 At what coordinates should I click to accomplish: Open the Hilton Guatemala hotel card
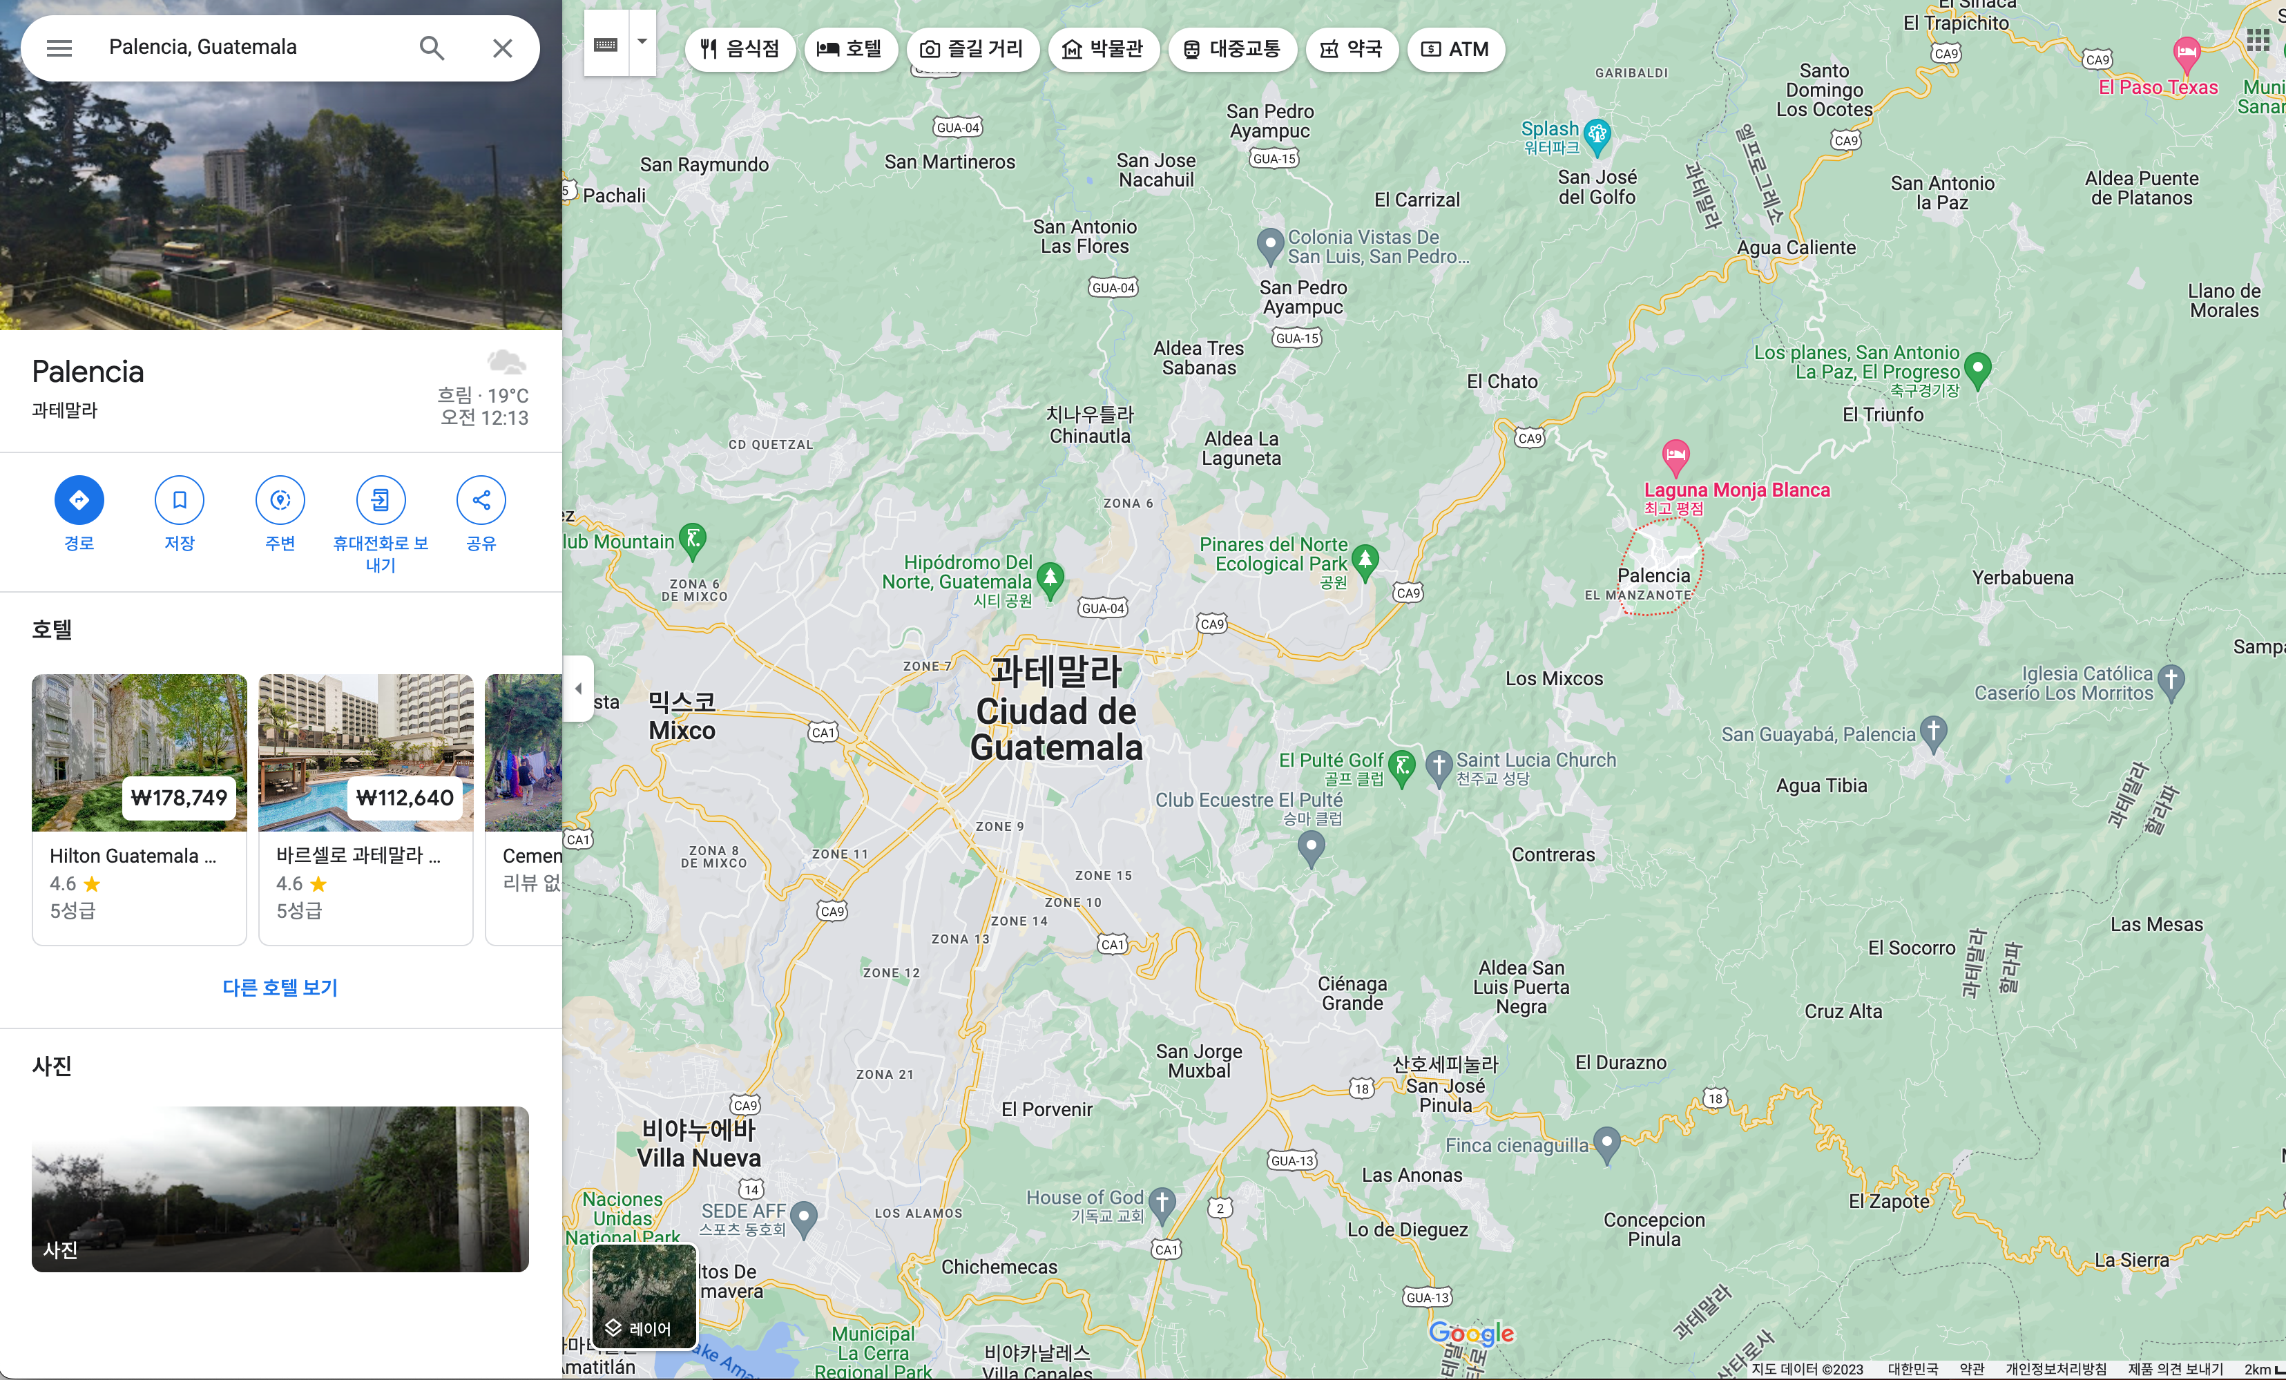(140, 809)
